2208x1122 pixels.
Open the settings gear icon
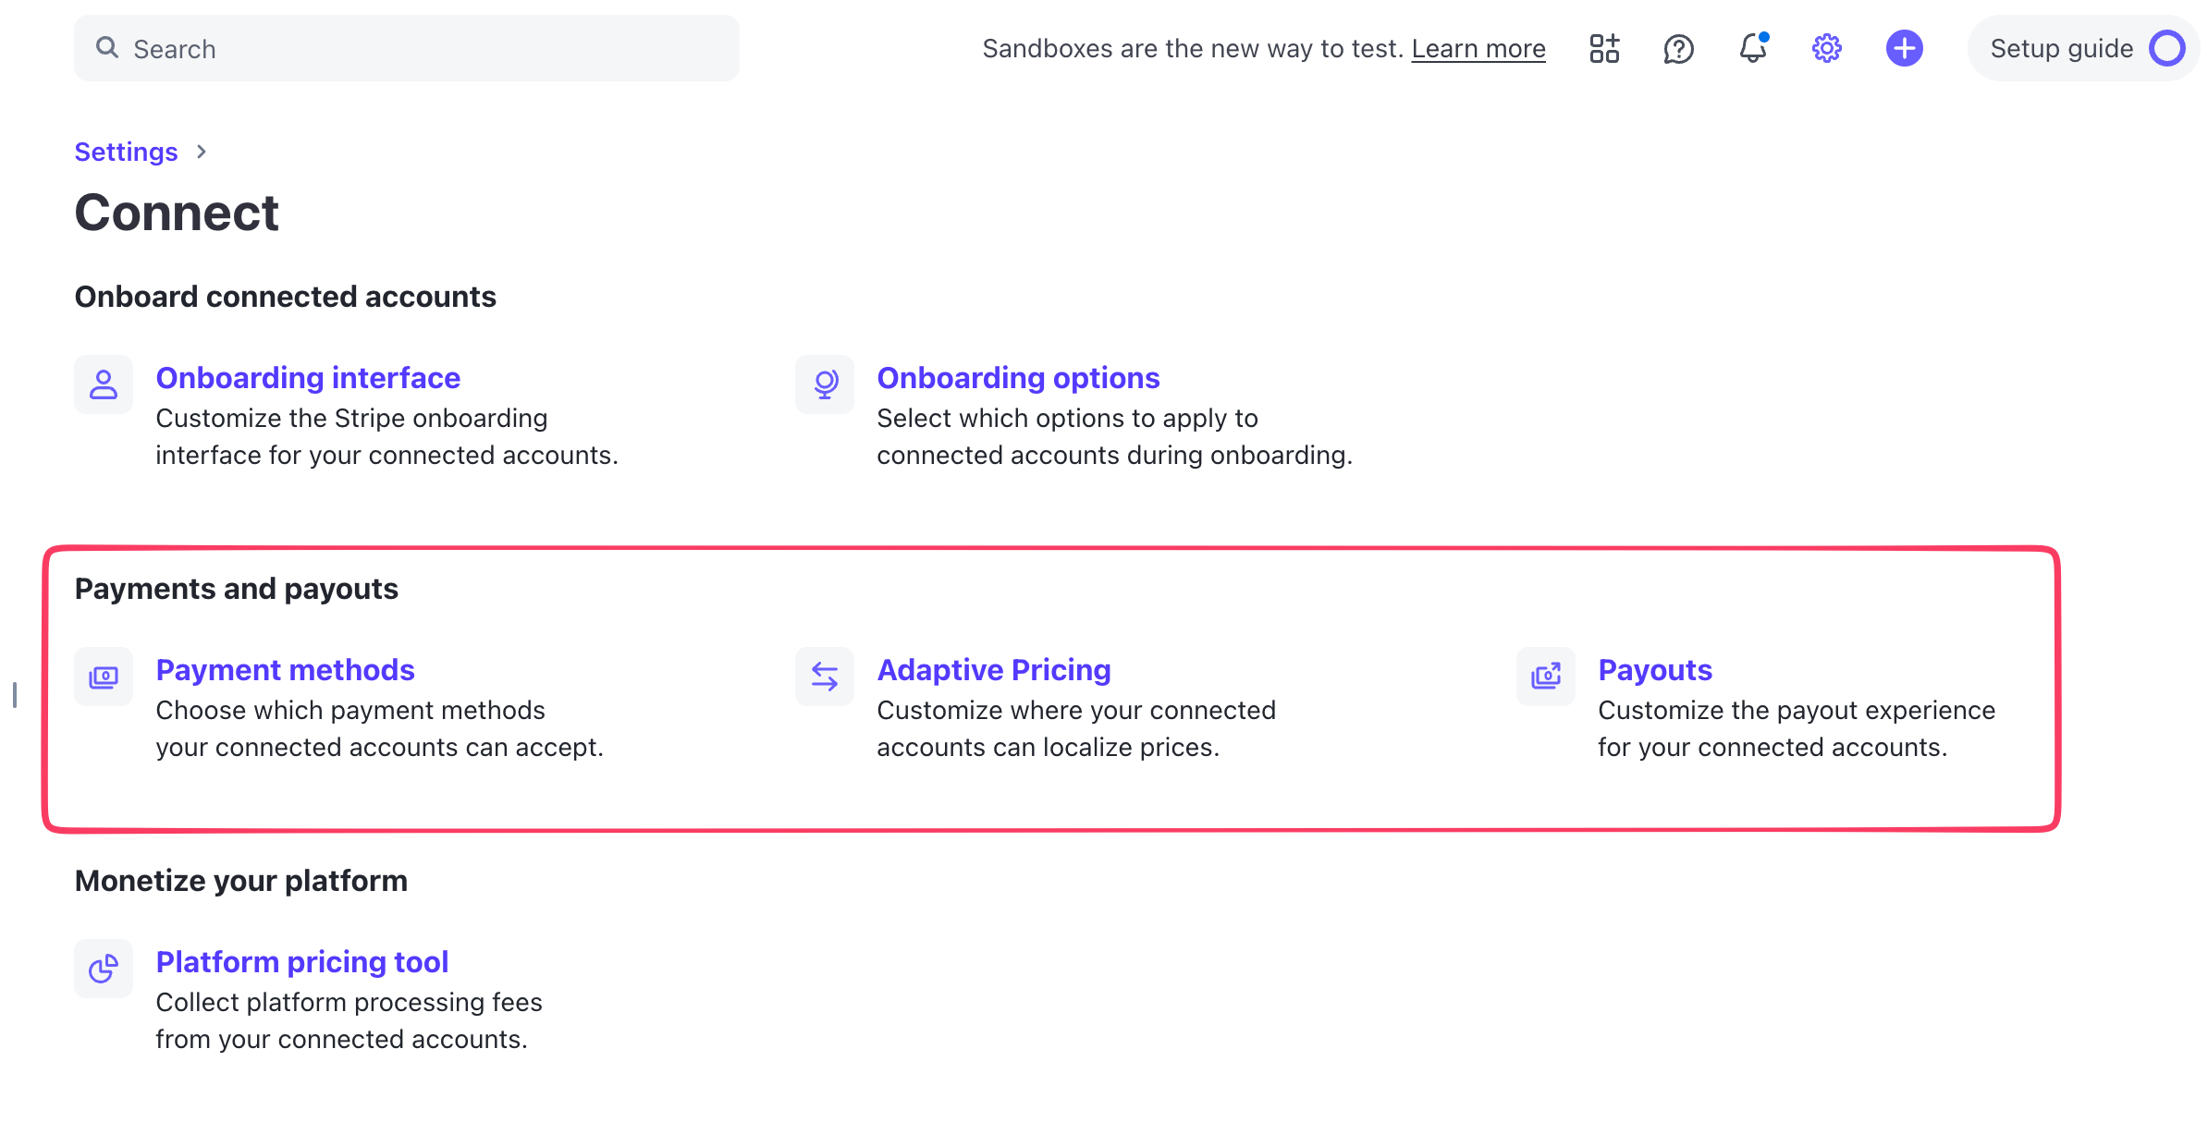pos(1826,48)
